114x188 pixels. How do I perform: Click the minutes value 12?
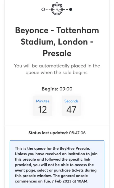click(x=43, y=109)
